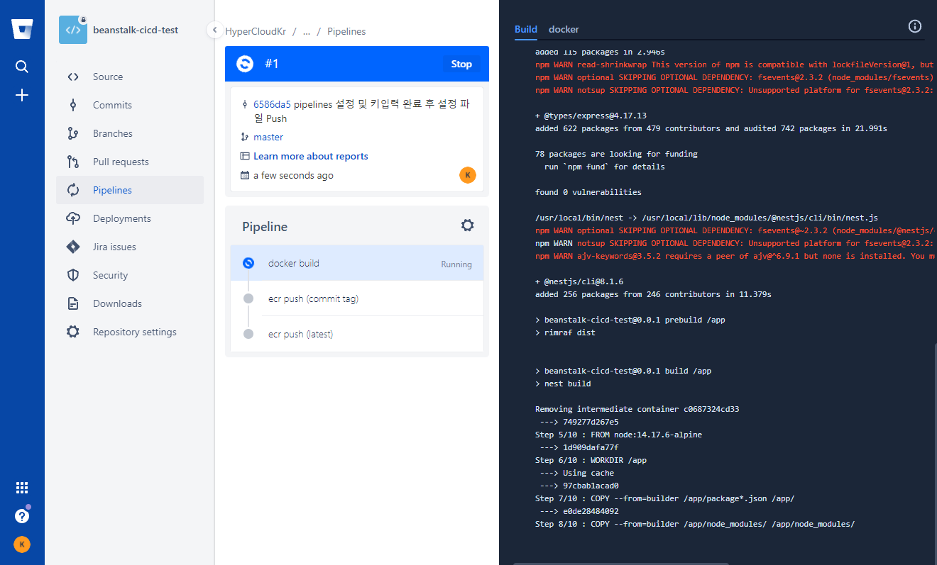This screenshot has height=565, width=937.
Task: Click the running status icon of docker build
Action: 248,263
